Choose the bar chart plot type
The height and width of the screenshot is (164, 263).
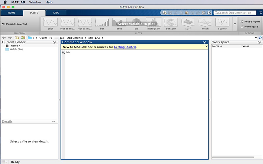(102, 24)
